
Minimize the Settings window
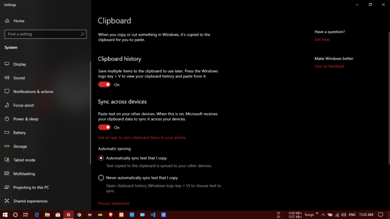[357, 5]
